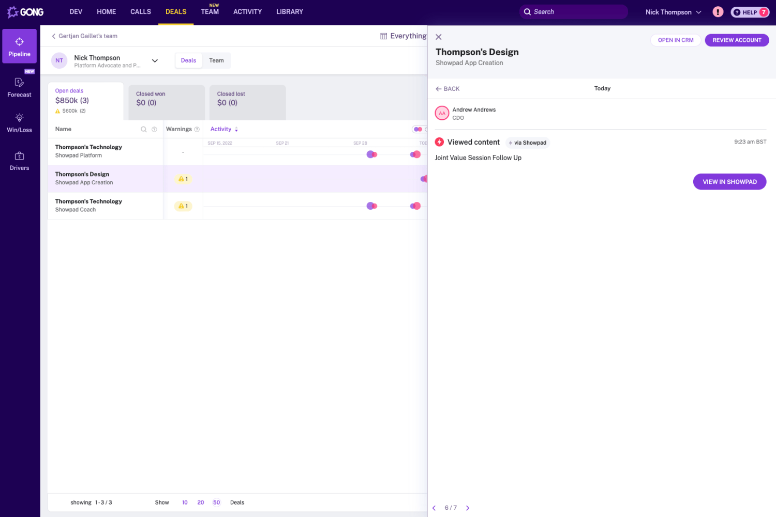Click the REVIEW ACCOUNT button
This screenshot has height=517, width=776.
click(737, 40)
